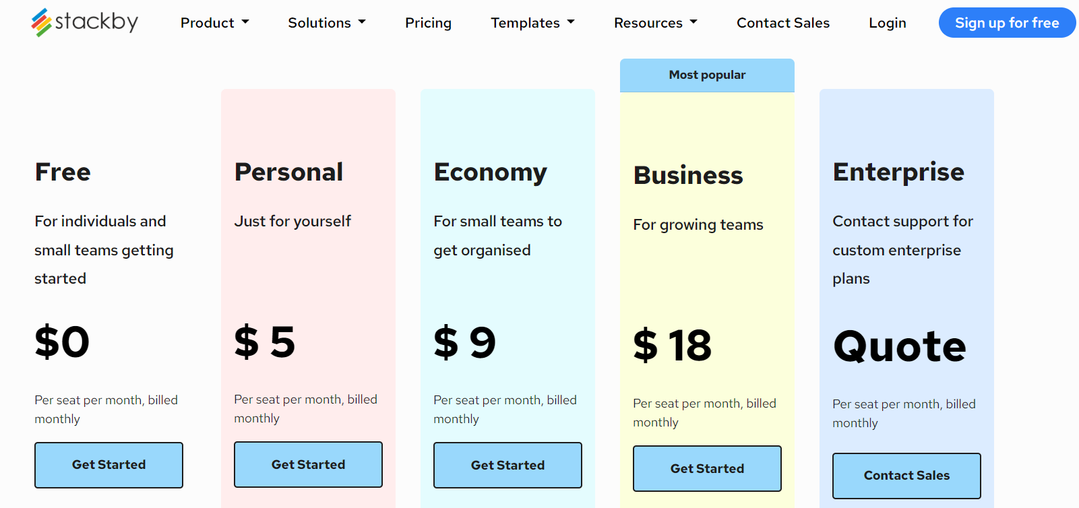Click Get Started on the Personal plan
The width and height of the screenshot is (1079, 508).
(307, 464)
